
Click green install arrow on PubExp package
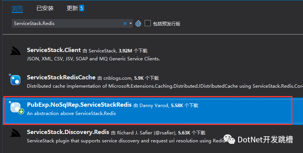21,111
